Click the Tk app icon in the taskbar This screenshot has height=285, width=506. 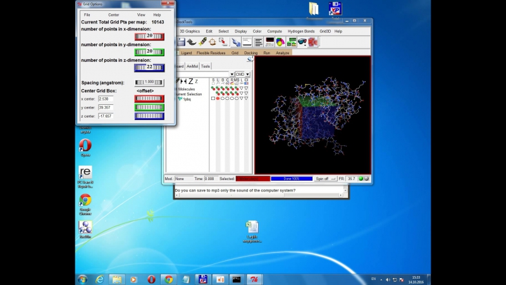(254, 279)
